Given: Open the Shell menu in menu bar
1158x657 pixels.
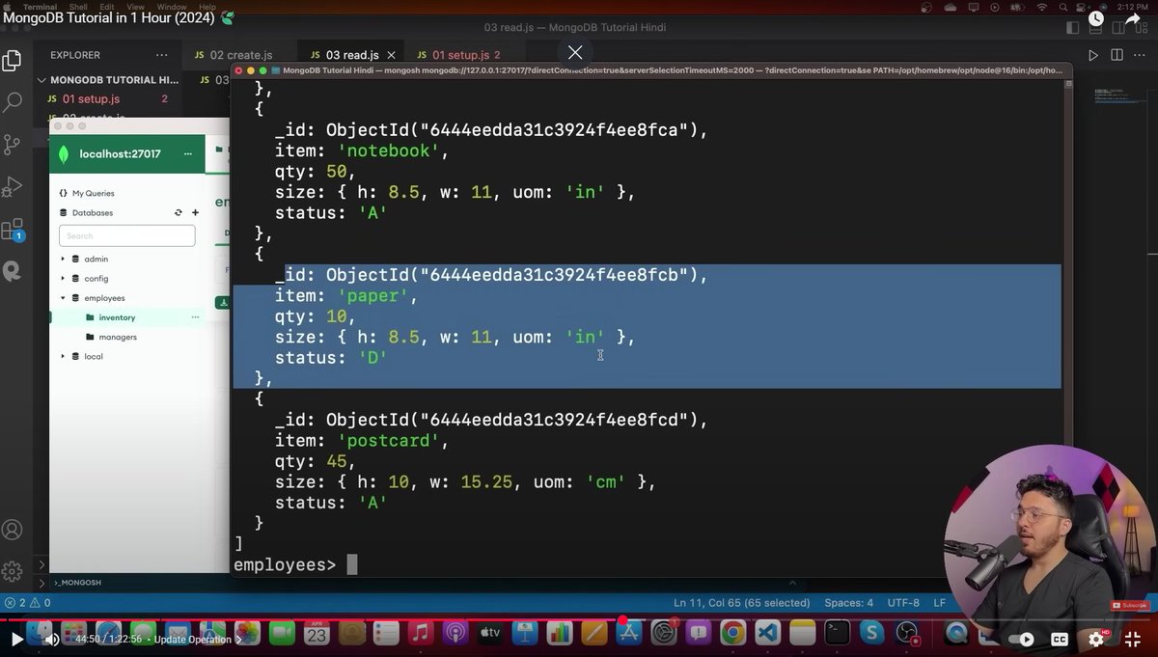Looking at the screenshot, I should (80, 7).
